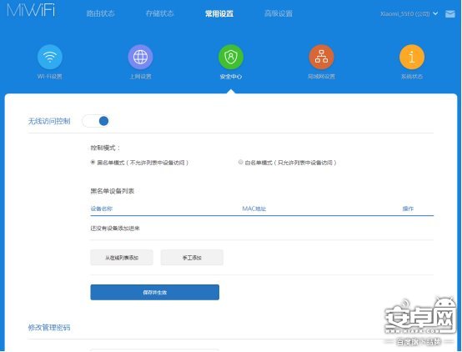Screen dimensions: 462x352
Task: Open the 局域网设置 network icon
Action: coord(321,57)
